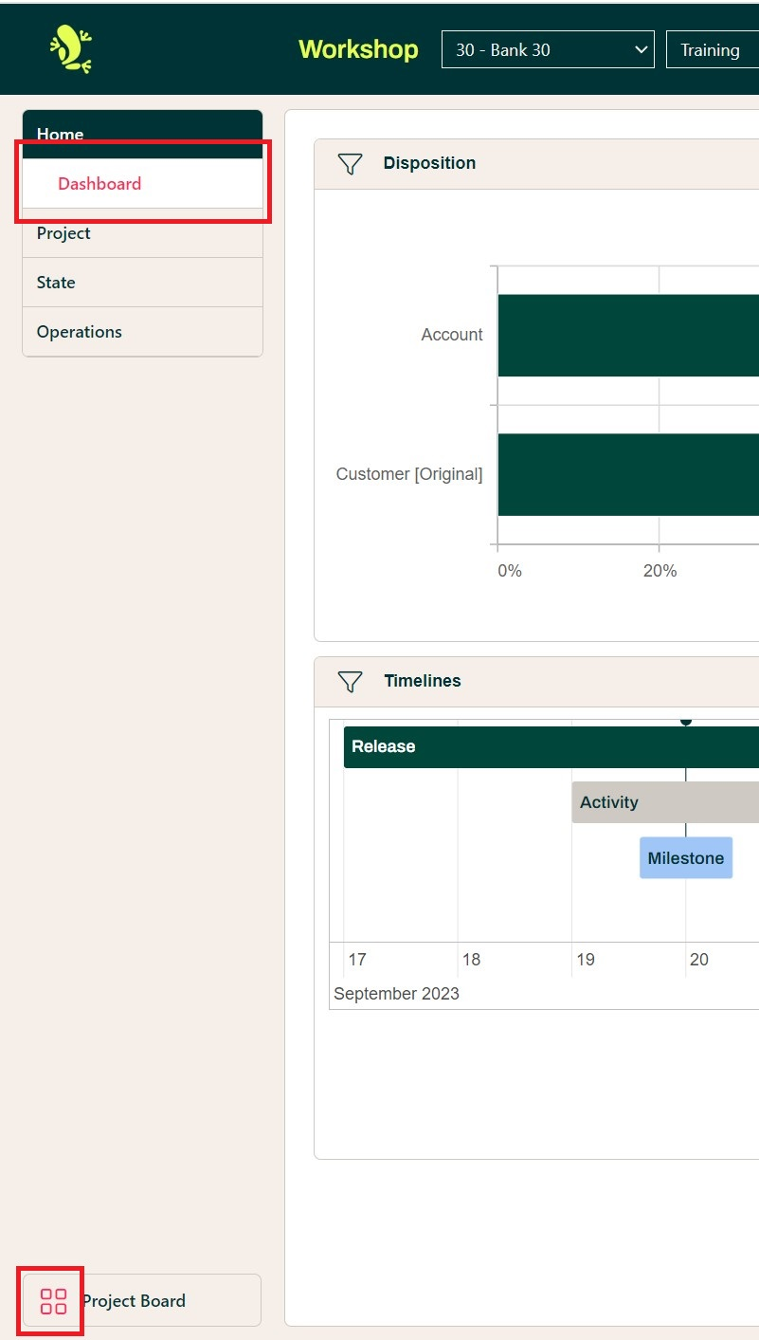Click the Timelines filter funnel icon

[351, 682]
